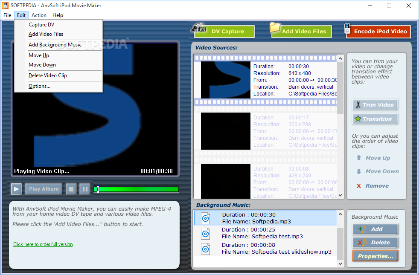Click the Play Album button

pyautogui.click(x=44, y=189)
